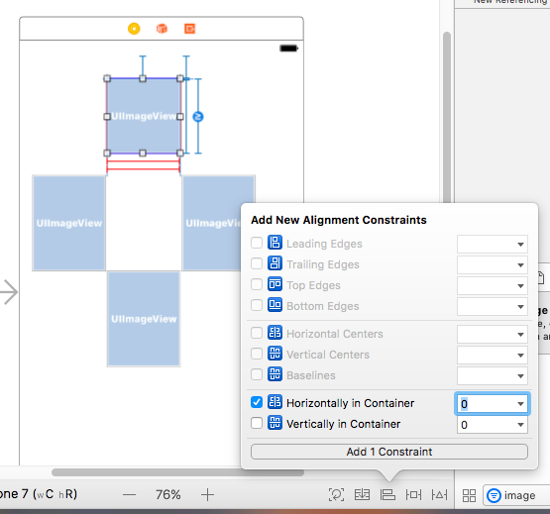Click the Top Edges alignment icon

275,284
